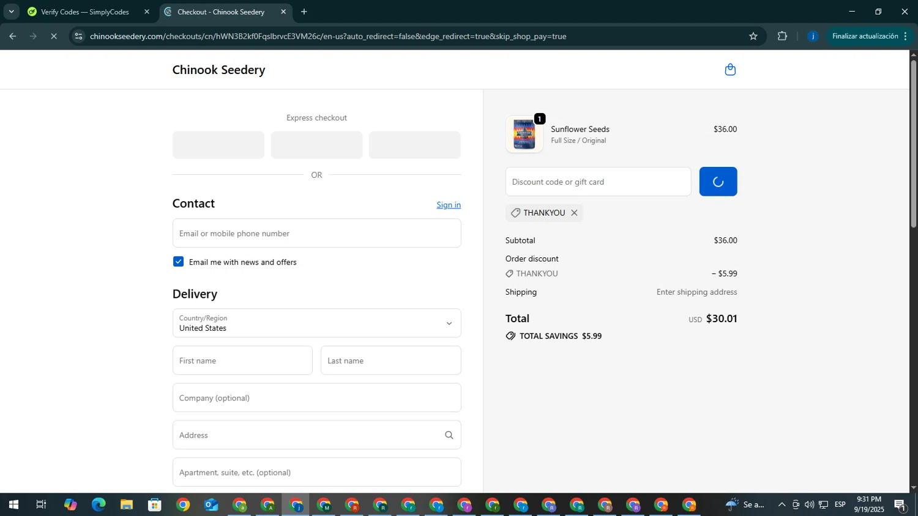Open File Explorer from the taskbar
The height and width of the screenshot is (516, 918).
127,504
